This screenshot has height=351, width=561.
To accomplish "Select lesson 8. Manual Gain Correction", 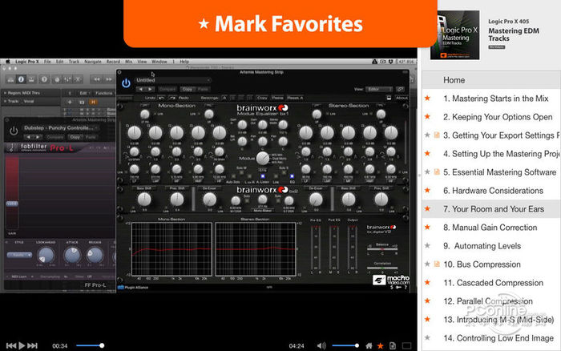I will tap(490, 228).
